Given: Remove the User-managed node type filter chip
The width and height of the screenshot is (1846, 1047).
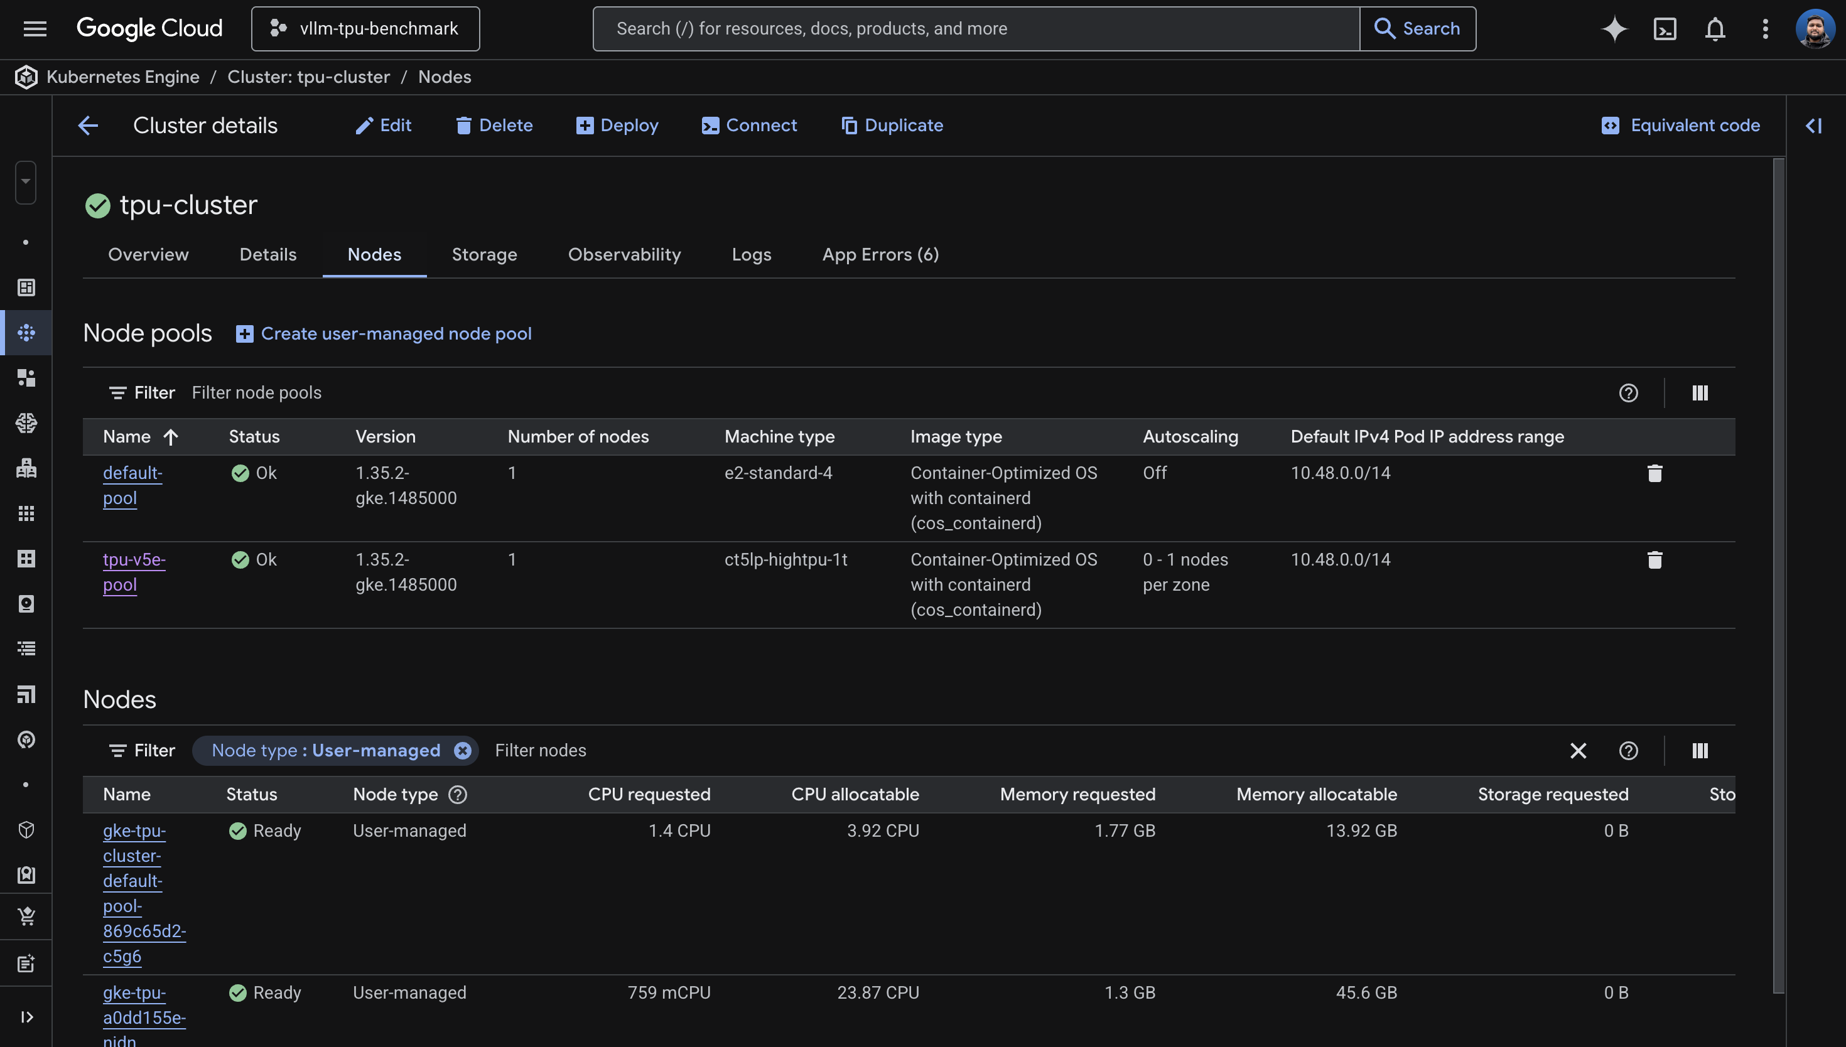Looking at the screenshot, I should tap(463, 750).
